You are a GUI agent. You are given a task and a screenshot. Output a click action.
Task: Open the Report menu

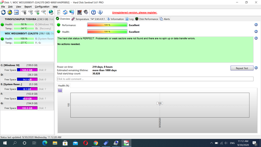tap(28, 7)
